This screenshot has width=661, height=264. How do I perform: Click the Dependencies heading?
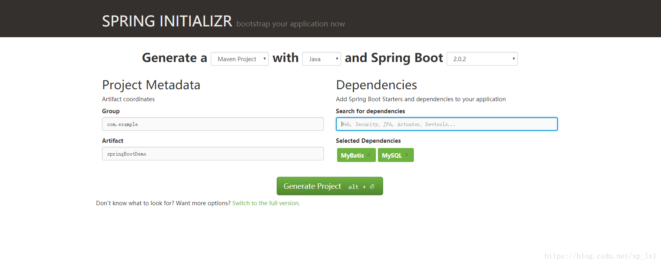coord(376,85)
